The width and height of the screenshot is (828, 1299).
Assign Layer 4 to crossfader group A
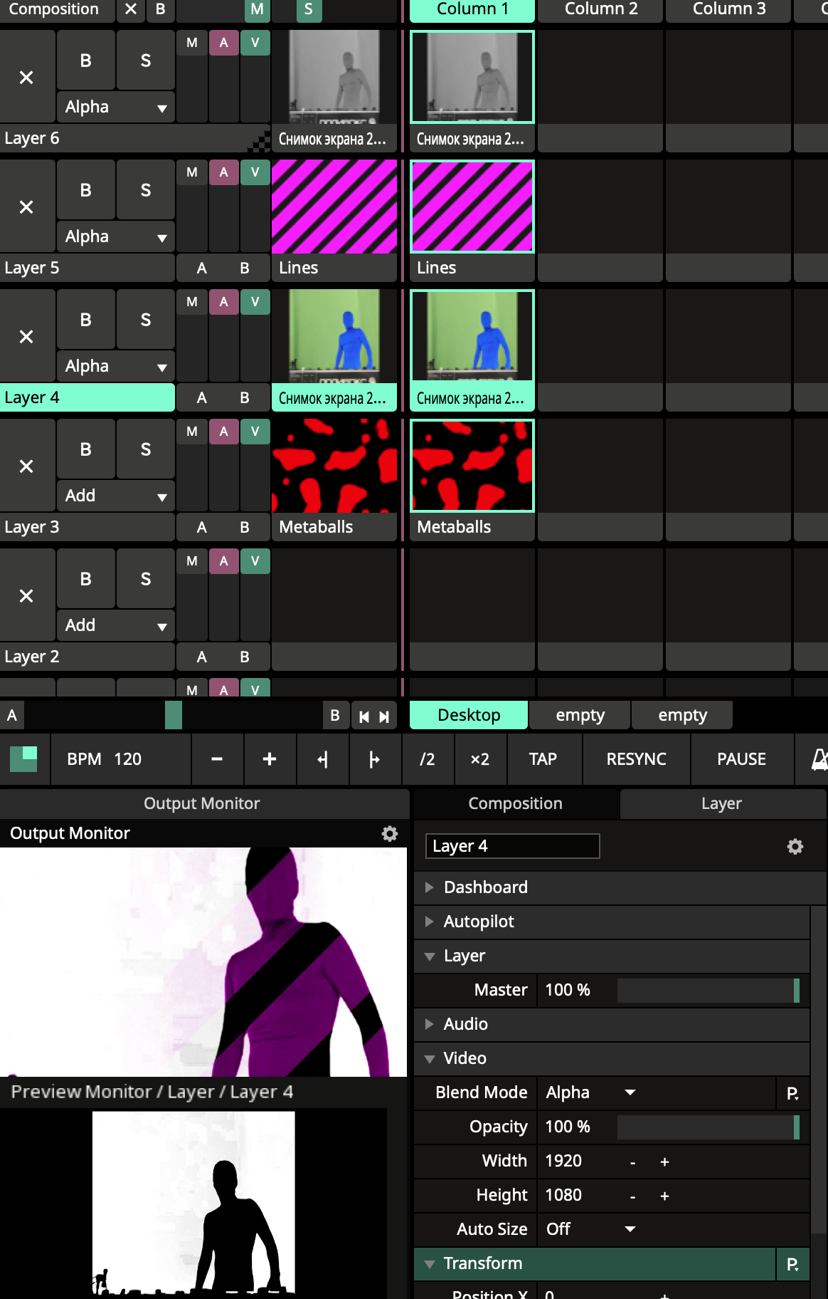[x=202, y=397]
